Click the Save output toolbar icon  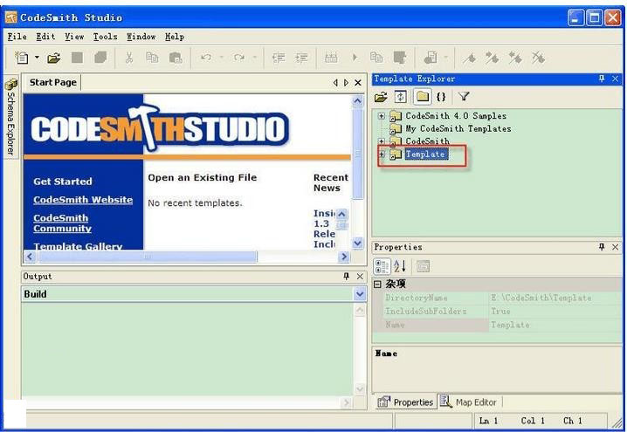(399, 58)
